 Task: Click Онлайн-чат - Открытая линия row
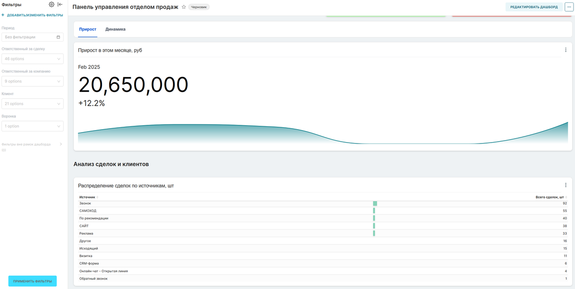(x=323, y=271)
